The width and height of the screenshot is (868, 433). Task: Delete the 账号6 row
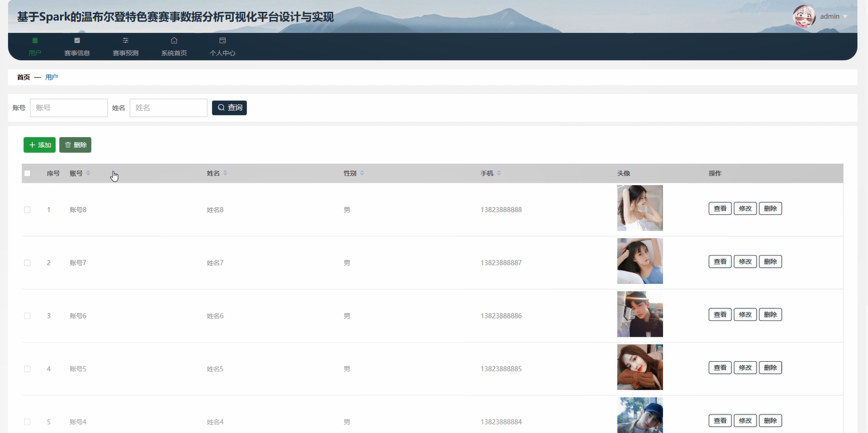tap(770, 314)
